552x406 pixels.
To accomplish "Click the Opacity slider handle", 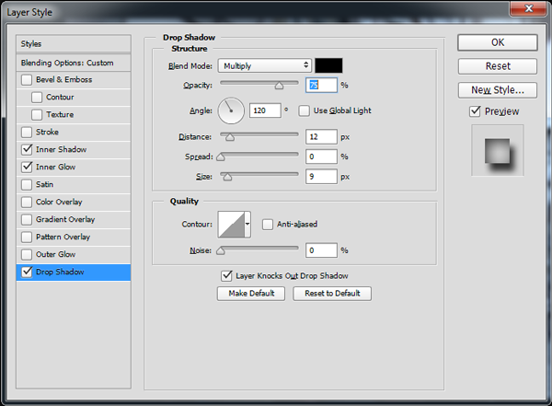I will tap(279, 86).
